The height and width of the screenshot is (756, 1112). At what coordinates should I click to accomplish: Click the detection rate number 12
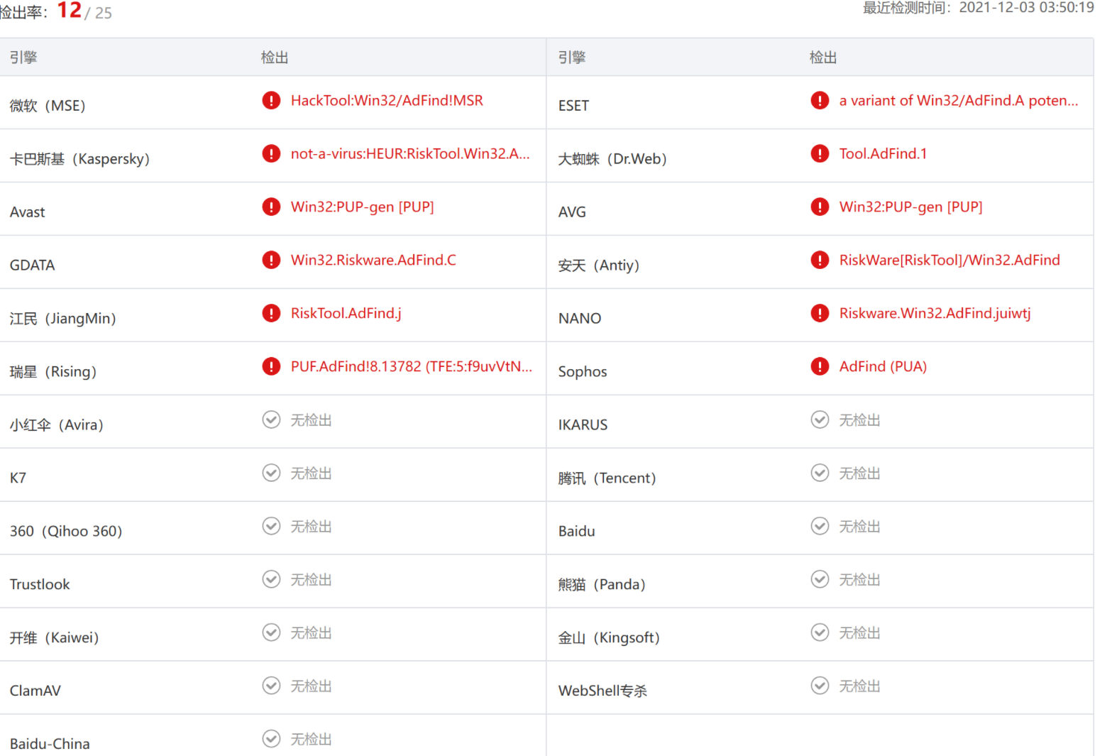(70, 10)
